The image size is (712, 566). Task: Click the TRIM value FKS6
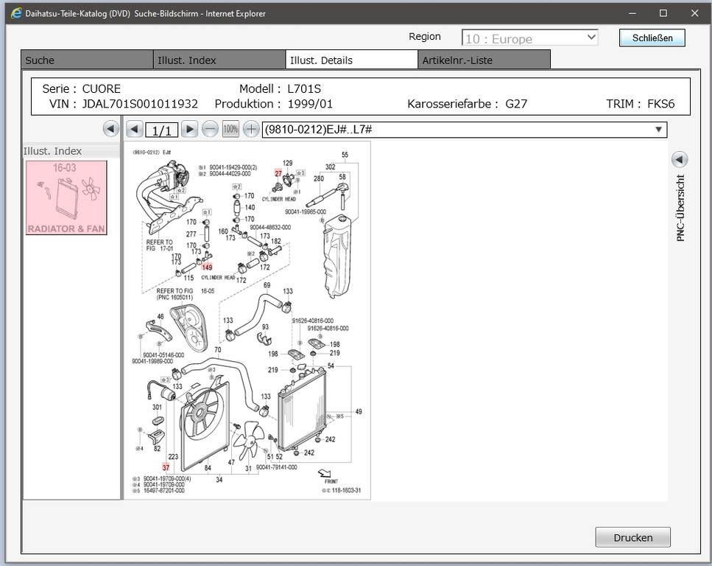(x=660, y=104)
